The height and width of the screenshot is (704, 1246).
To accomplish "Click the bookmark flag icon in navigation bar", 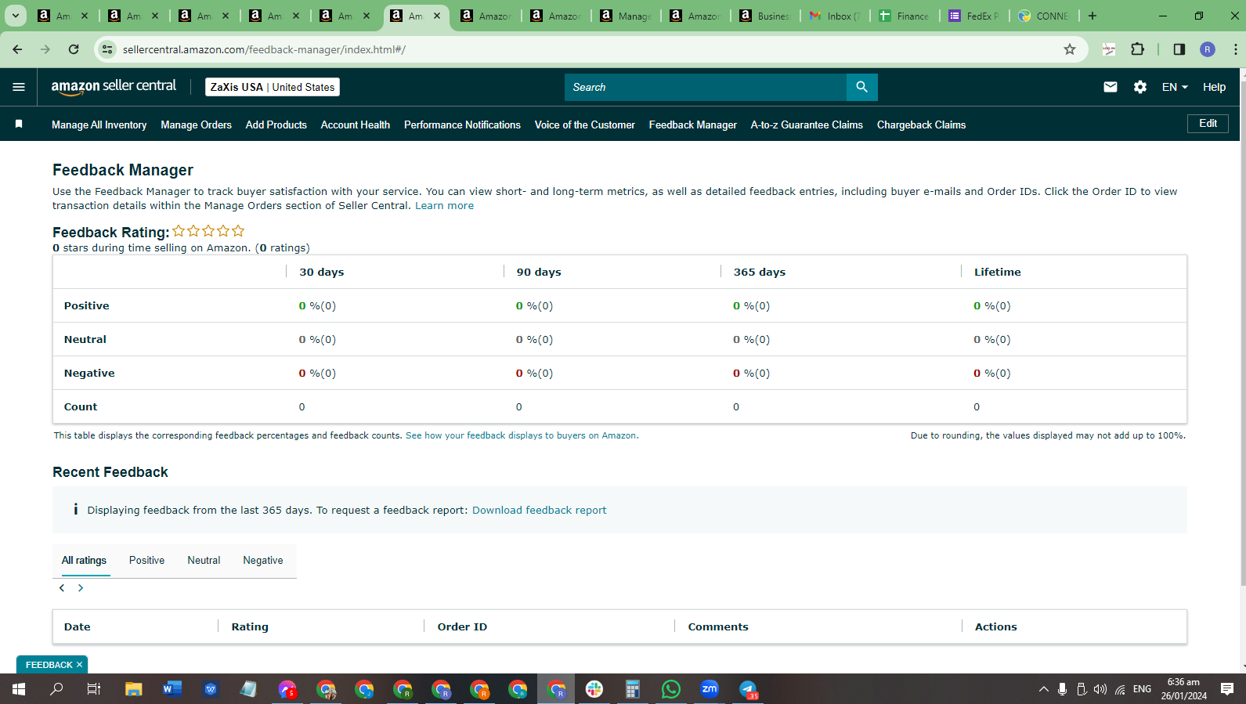I will (x=19, y=124).
